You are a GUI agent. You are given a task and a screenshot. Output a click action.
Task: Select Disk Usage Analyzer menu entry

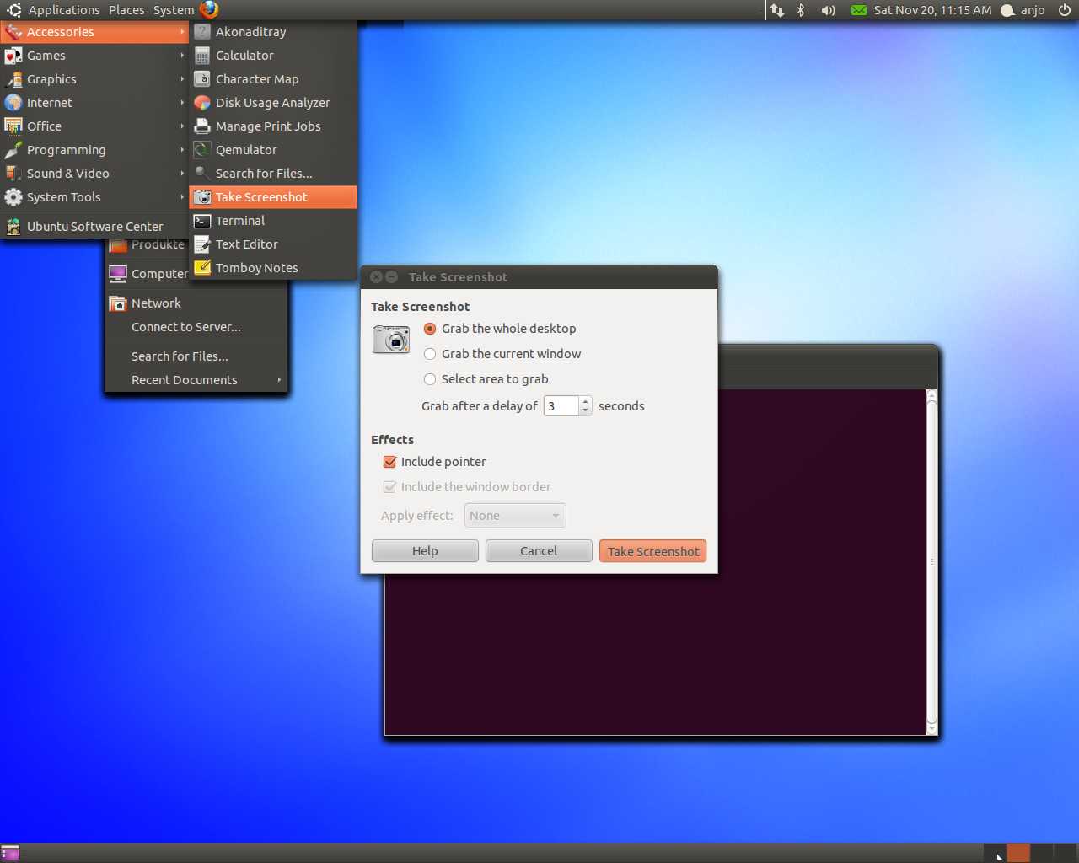(x=272, y=103)
